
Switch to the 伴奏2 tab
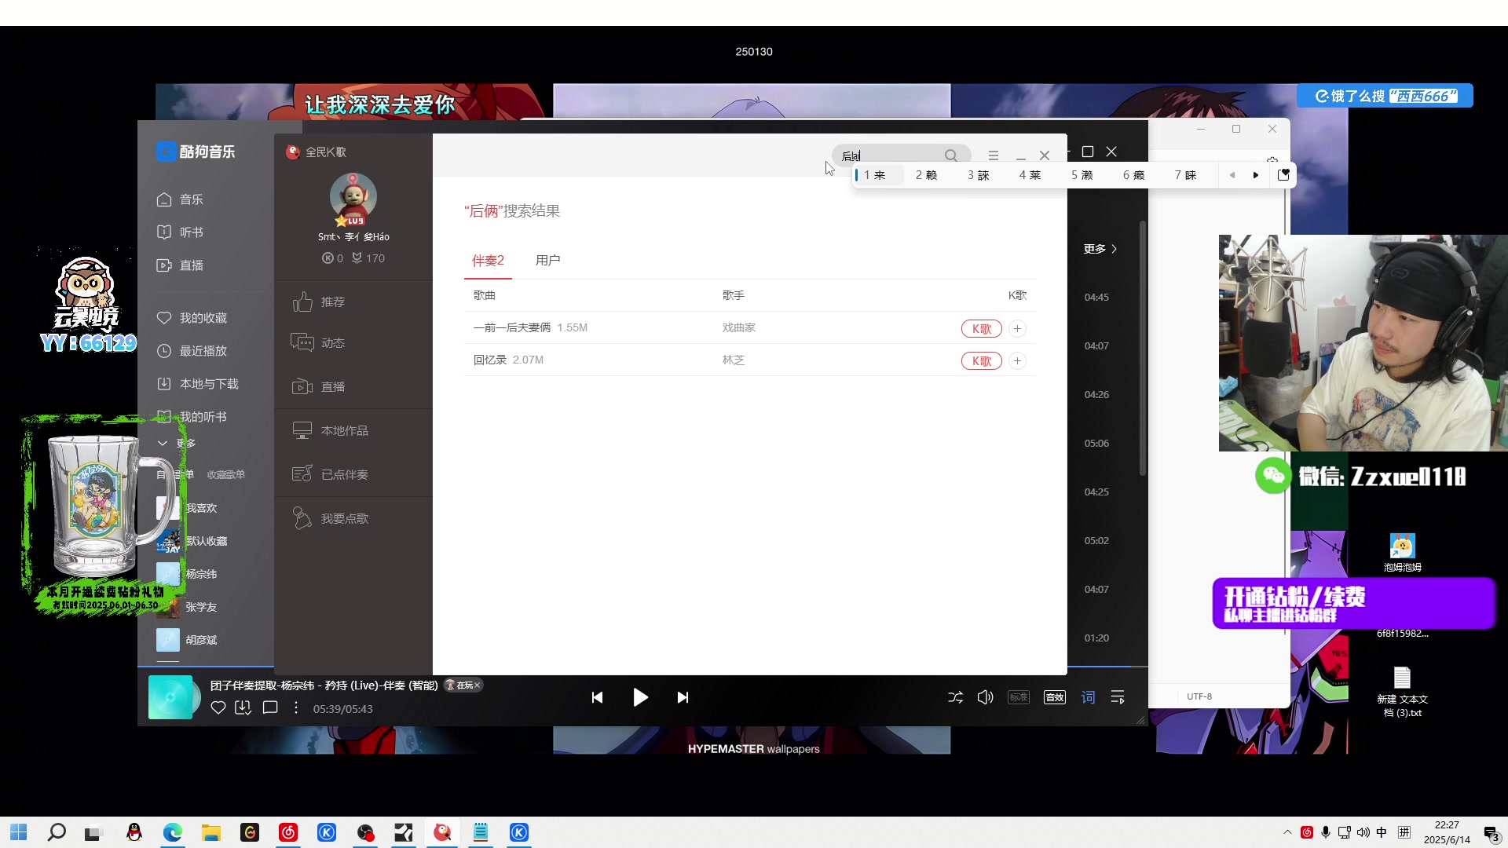(x=488, y=260)
